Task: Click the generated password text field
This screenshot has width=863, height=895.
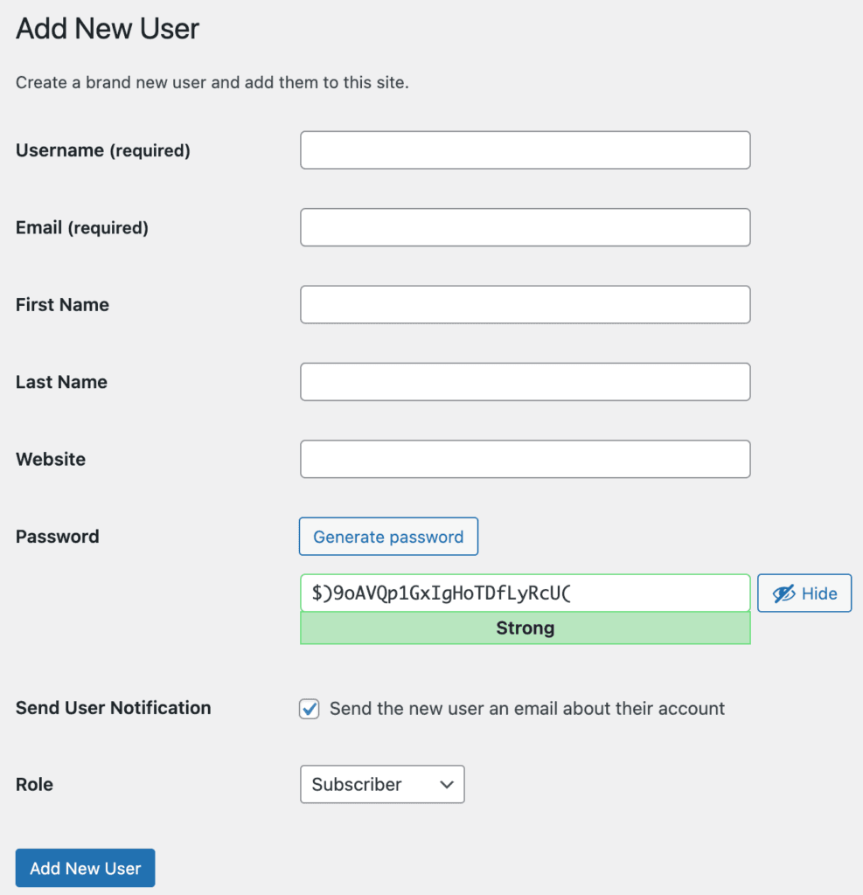Action: point(525,593)
